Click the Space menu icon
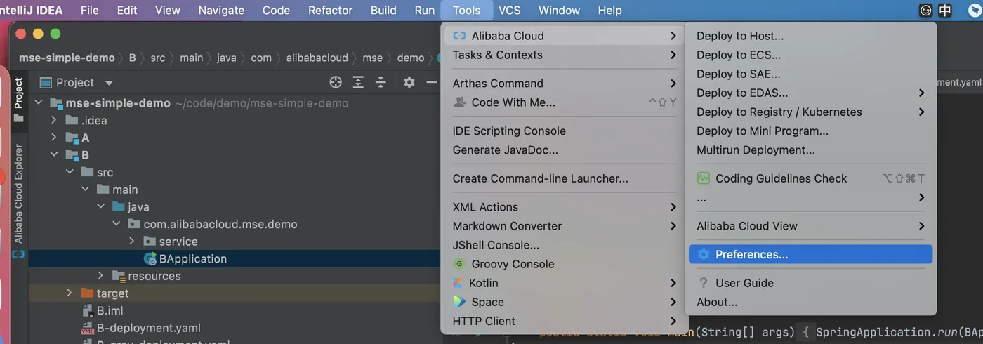The width and height of the screenshot is (983, 344). (x=459, y=302)
